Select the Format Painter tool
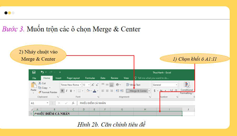The height and width of the screenshot is (136, 237). [48, 92]
